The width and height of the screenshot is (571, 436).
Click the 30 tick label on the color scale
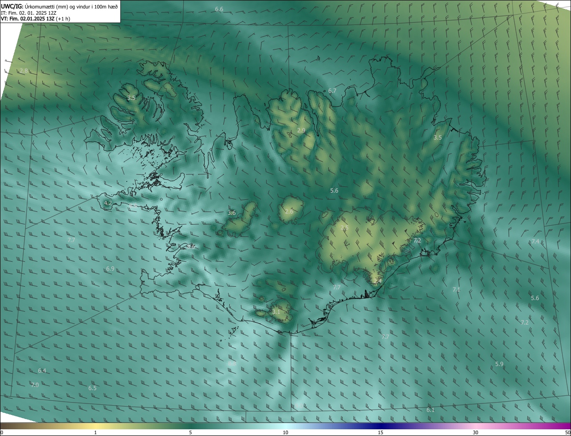point(476,432)
